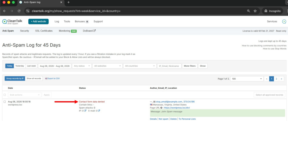Open the All countries dropdown
Viewport: 288px width, 162px height.
coord(140,66)
